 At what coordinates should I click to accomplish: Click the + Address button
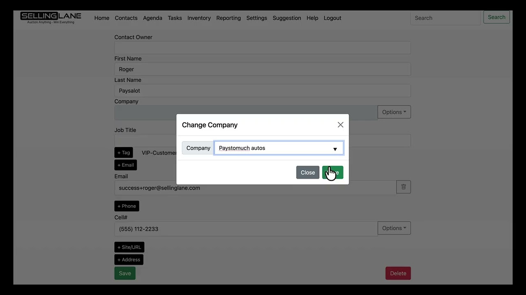coord(129,259)
